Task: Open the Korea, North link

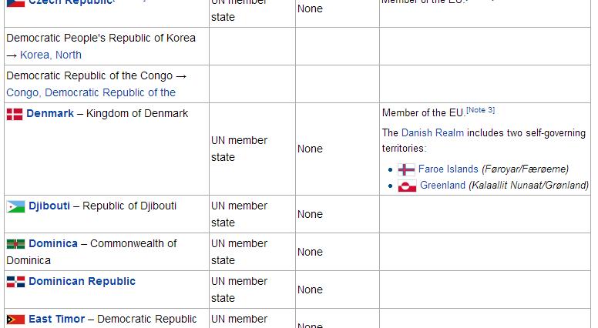Action: pyautogui.click(x=51, y=55)
